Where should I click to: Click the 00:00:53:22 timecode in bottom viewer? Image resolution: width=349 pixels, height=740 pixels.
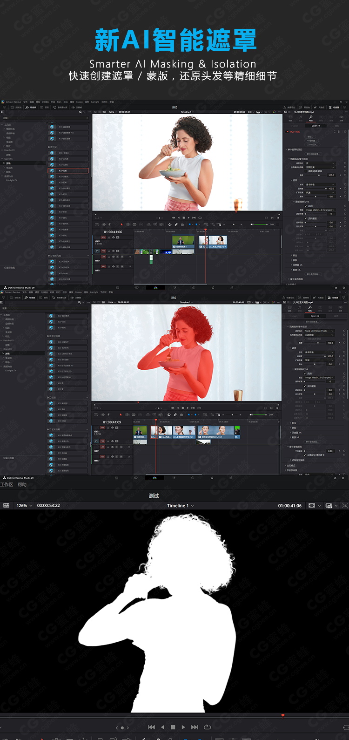click(x=48, y=505)
